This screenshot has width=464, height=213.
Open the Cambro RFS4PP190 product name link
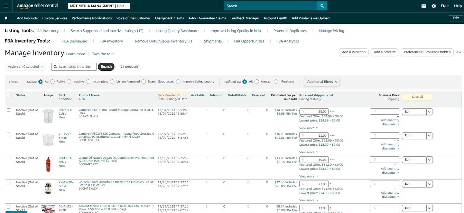click(116, 112)
